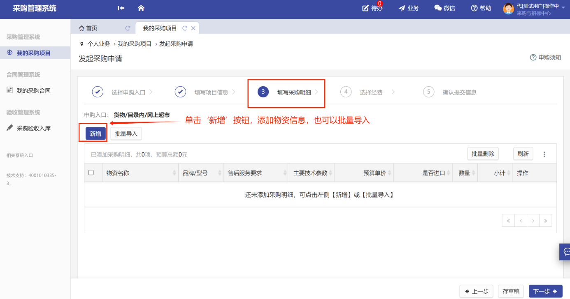Image resolution: width=570 pixels, height=299 pixels.
Task: Open the 申购须知 help link
Action: (545, 57)
